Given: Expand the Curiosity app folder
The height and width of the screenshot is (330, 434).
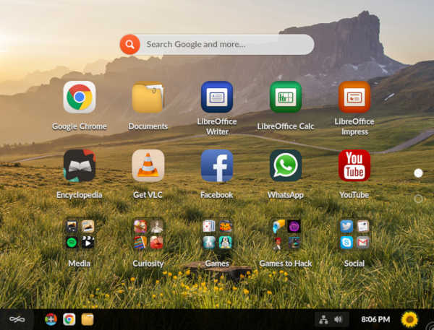Looking at the screenshot, I should click(148, 234).
